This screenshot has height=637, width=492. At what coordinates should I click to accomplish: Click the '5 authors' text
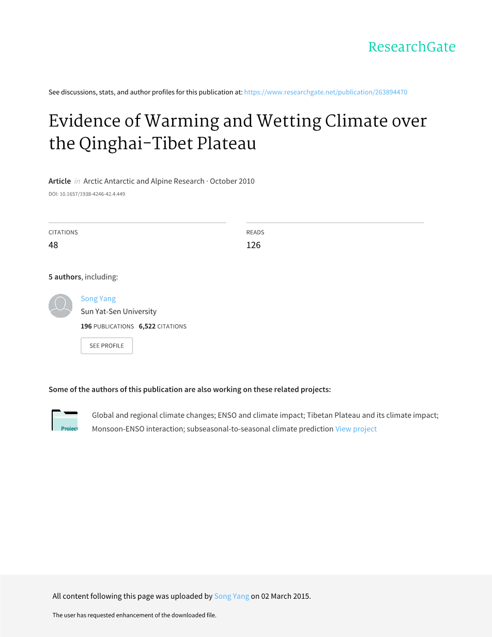coord(65,277)
